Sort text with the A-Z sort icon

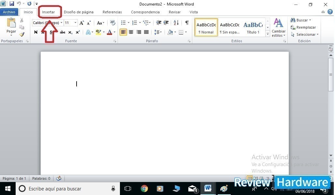click(176, 23)
